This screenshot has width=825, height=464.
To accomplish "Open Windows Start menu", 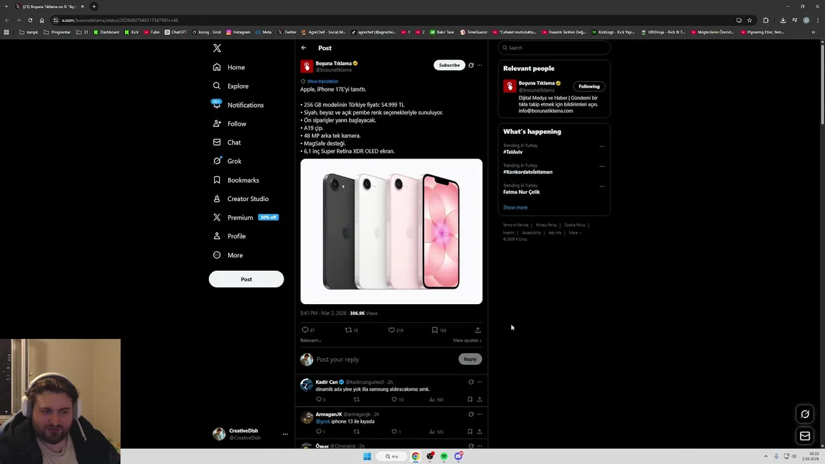I will pyautogui.click(x=367, y=456).
